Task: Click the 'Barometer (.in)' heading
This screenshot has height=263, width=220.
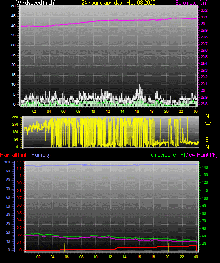Action: 191,3
